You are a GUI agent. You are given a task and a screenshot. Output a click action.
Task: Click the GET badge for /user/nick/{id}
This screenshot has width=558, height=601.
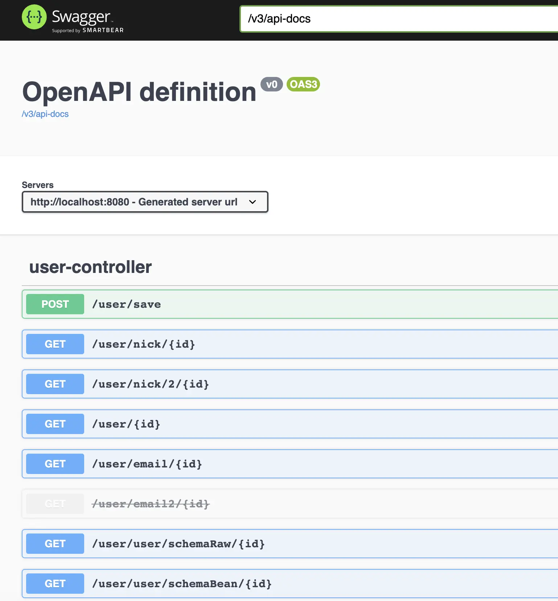pos(55,344)
